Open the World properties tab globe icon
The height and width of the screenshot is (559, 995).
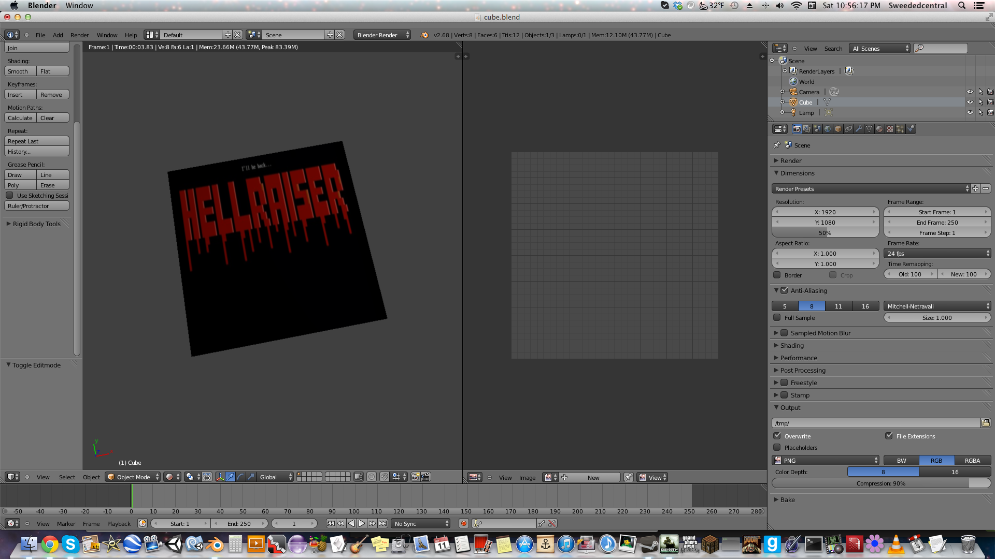pos(828,129)
